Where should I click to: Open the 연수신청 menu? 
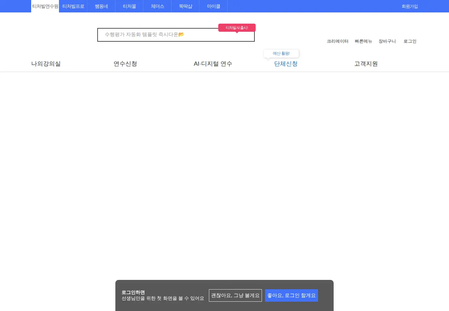coord(125,64)
